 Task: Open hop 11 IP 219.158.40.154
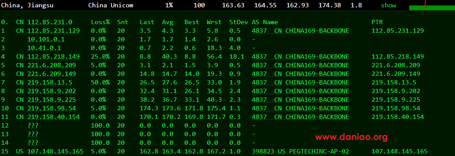[54, 117]
